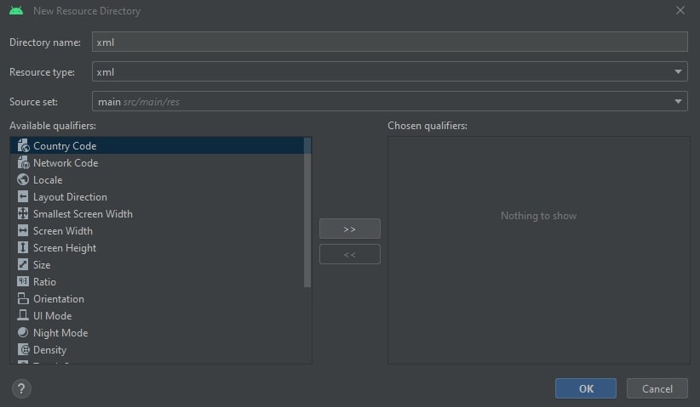Expand the Resource type dropdown
This screenshot has width=700, height=407.
click(678, 72)
